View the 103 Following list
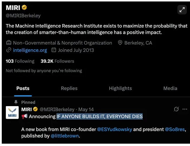The height and width of the screenshot is (146, 190). pyautogui.click(x=20, y=61)
